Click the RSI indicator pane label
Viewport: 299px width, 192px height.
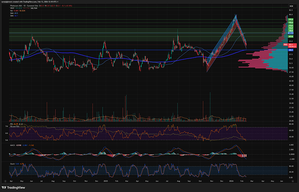pyautogui.click(x=10, y=123)
